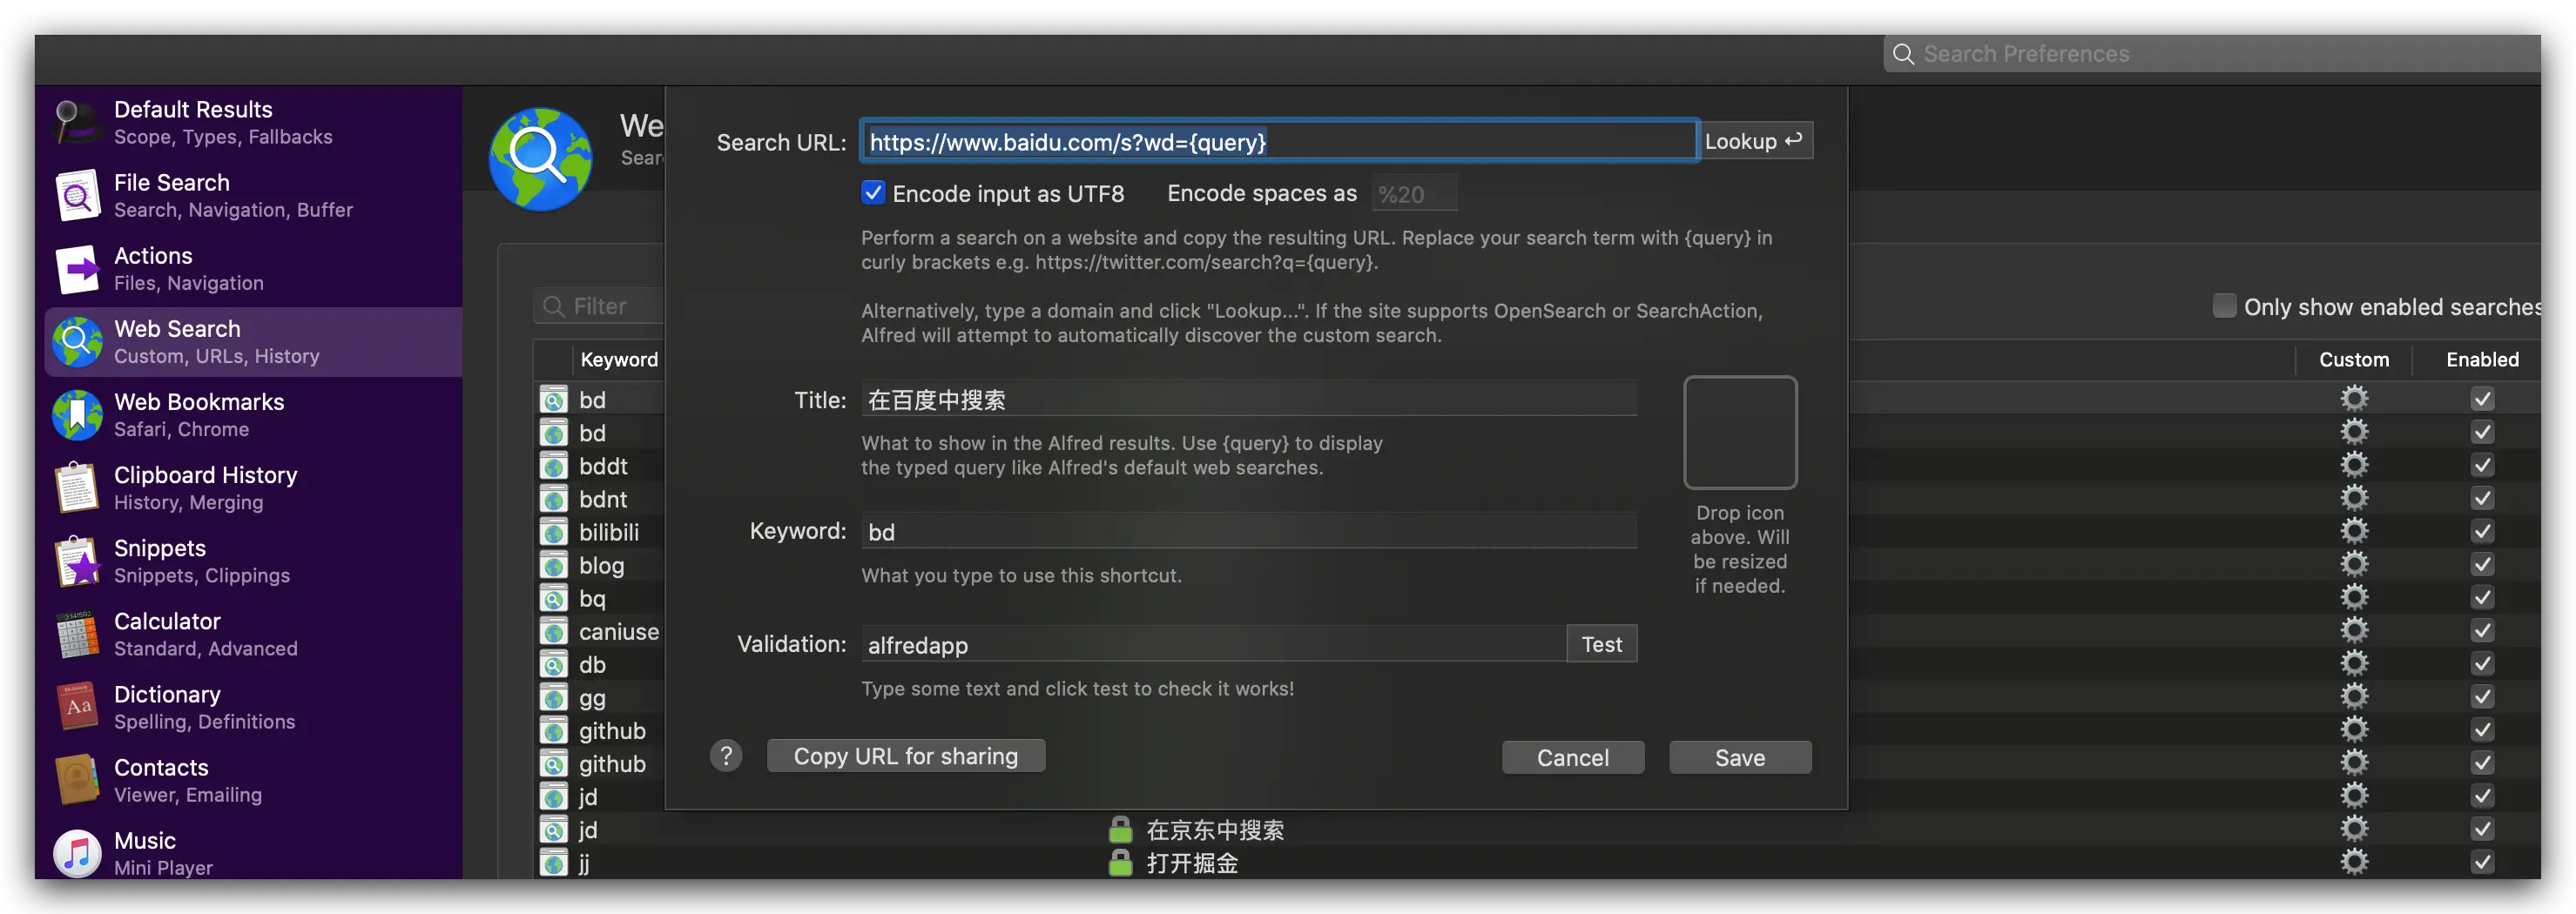Screen dimensions: 2576x914
Task: Toggle the enabled checkbox for gg
Action: click(2482, 696)
